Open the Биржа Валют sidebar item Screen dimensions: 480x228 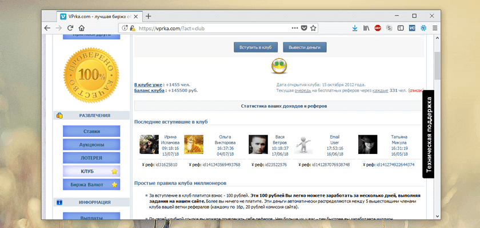pos(91,185)
